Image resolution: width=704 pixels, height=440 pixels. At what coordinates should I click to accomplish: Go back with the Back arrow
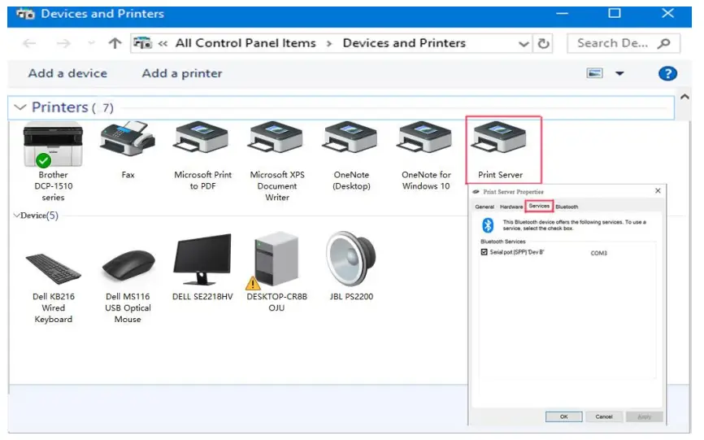[29, 43]
